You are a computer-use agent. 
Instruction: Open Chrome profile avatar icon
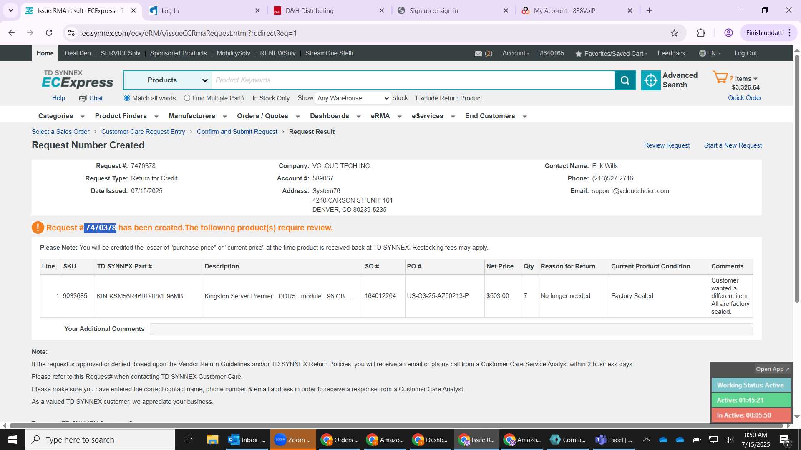pos(728,33)
